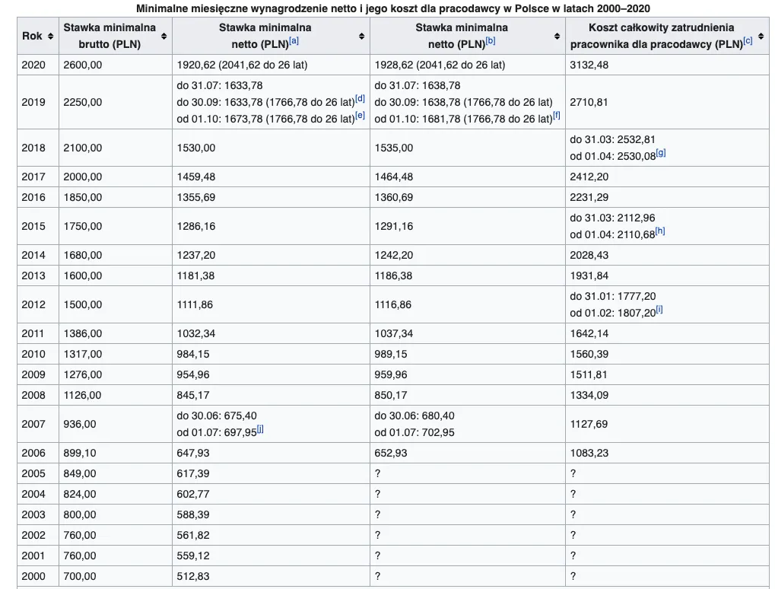Viewport: 775px width, 589px height.
Task: Open footnote [b] in second netto header
Action: pyautogui.click(x=490, y=42)
